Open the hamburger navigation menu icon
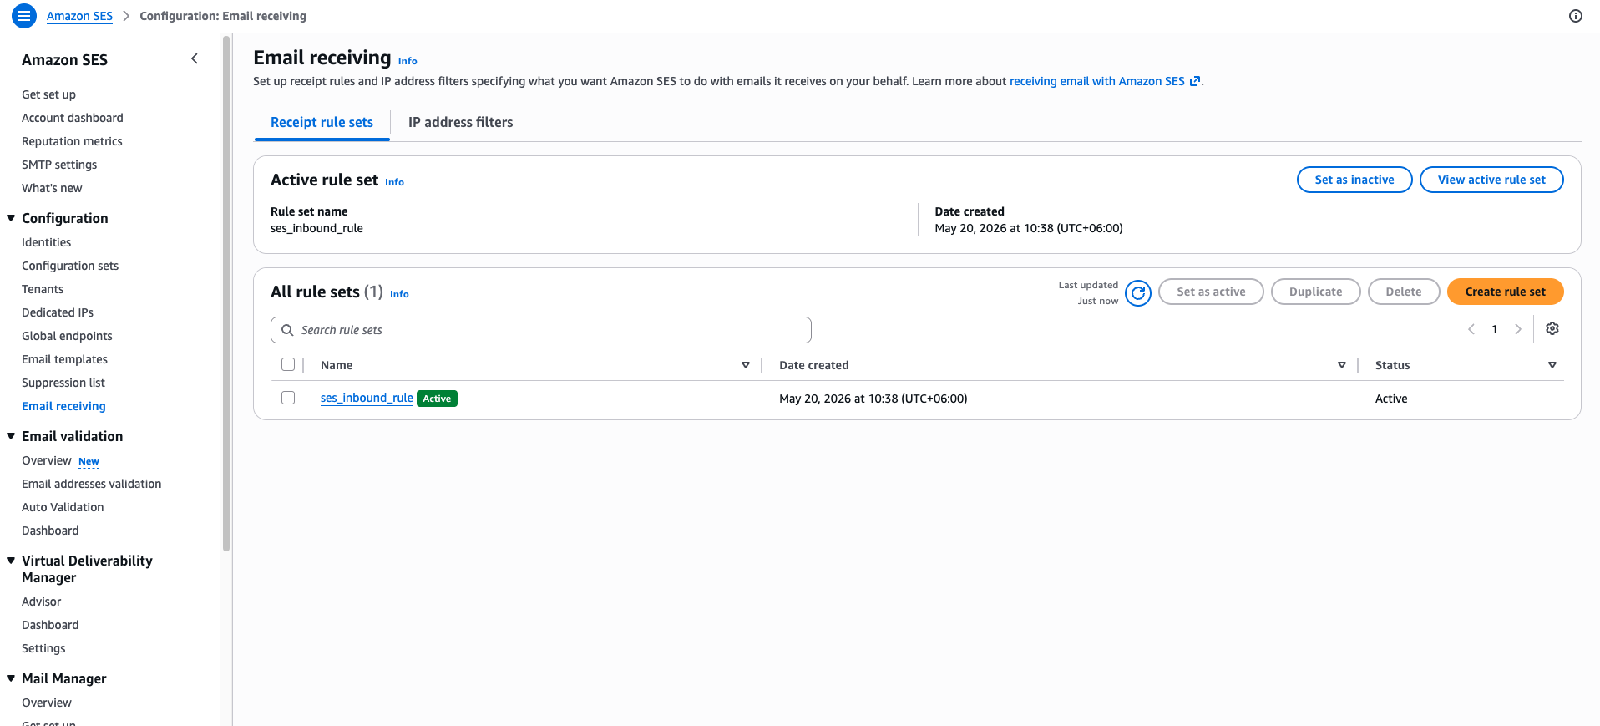Image resolution: width=1600 pixels, height=726 pixels. [24, 16]
